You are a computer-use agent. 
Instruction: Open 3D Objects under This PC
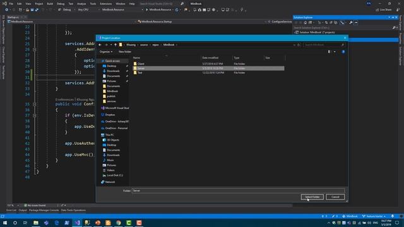(113, 140)
